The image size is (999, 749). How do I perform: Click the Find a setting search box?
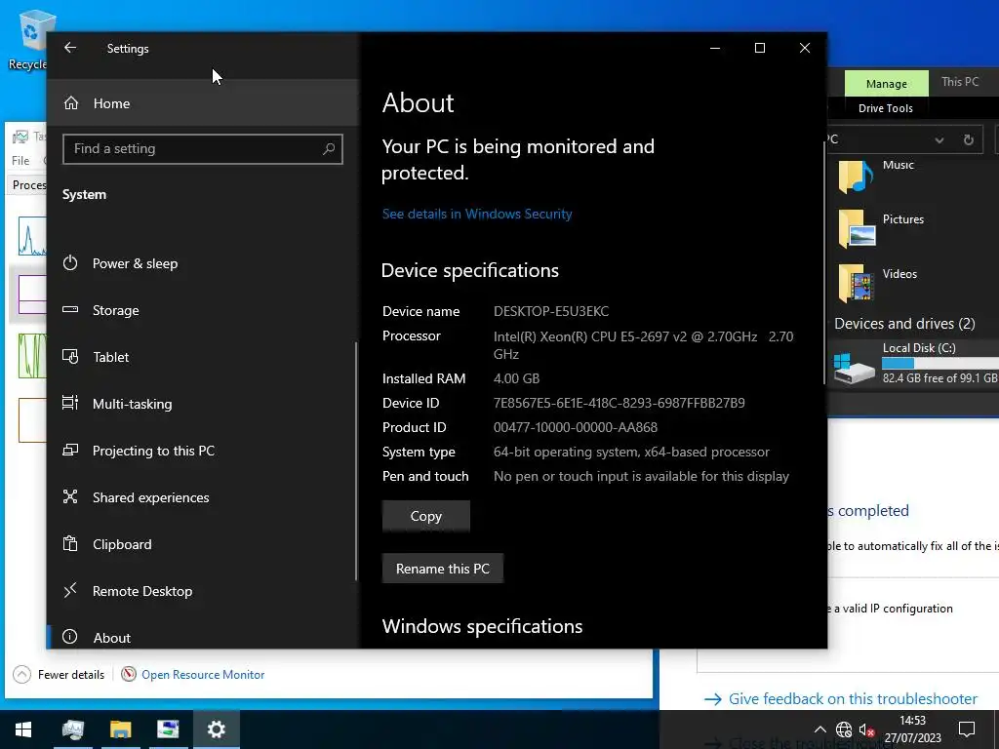(203, 148)
